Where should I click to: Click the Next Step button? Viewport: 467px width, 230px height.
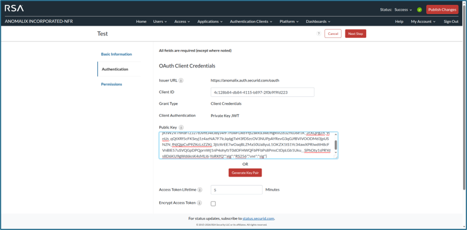pyautogui.click(x=355, y=33)
